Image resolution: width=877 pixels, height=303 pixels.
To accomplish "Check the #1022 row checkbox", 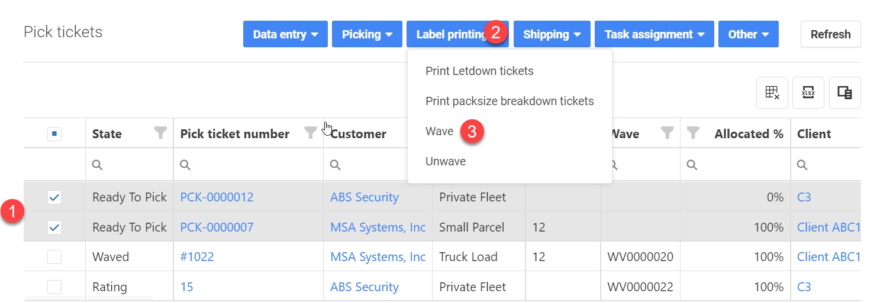I will 54,257.
